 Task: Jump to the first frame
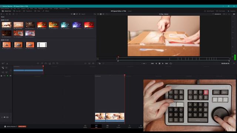tap(152, 64)
